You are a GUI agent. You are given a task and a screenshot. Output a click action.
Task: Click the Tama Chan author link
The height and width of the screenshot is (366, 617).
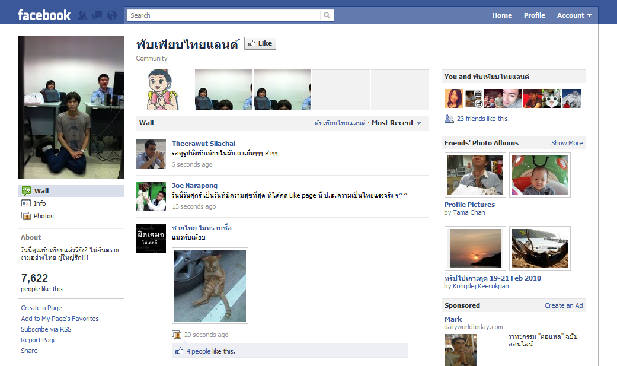pyautogui.click(x=469, y=212)
